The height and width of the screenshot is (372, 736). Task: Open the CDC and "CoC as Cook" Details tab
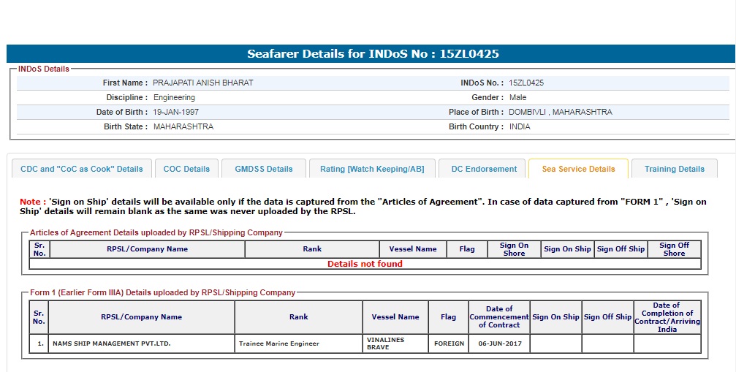click(x=82, y=169)
